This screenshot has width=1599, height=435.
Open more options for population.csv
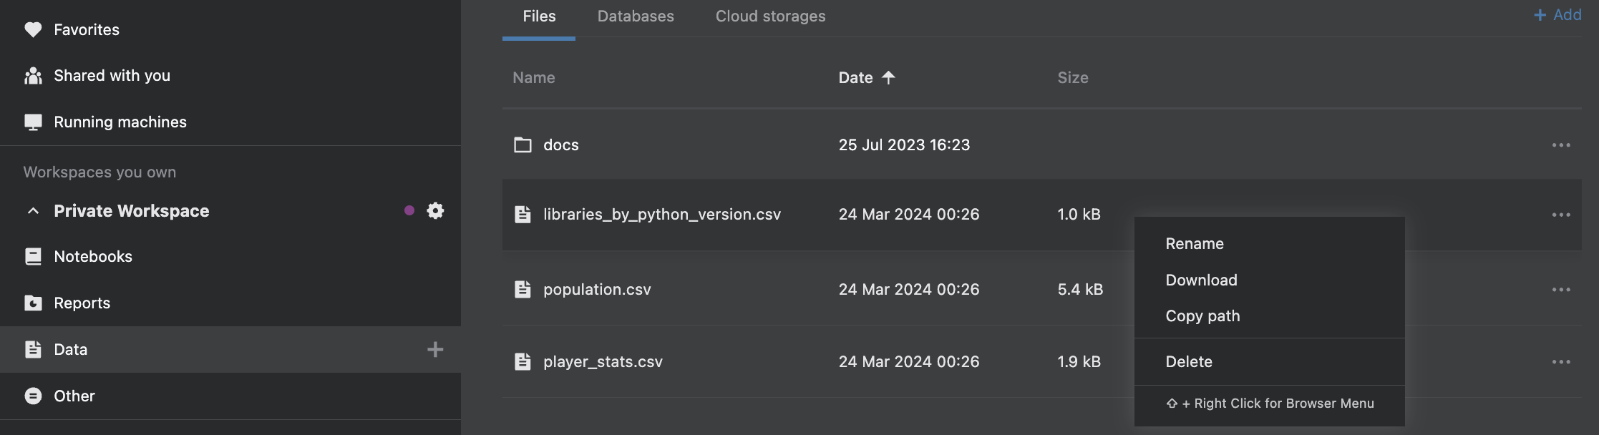[x=1560, y=290]
